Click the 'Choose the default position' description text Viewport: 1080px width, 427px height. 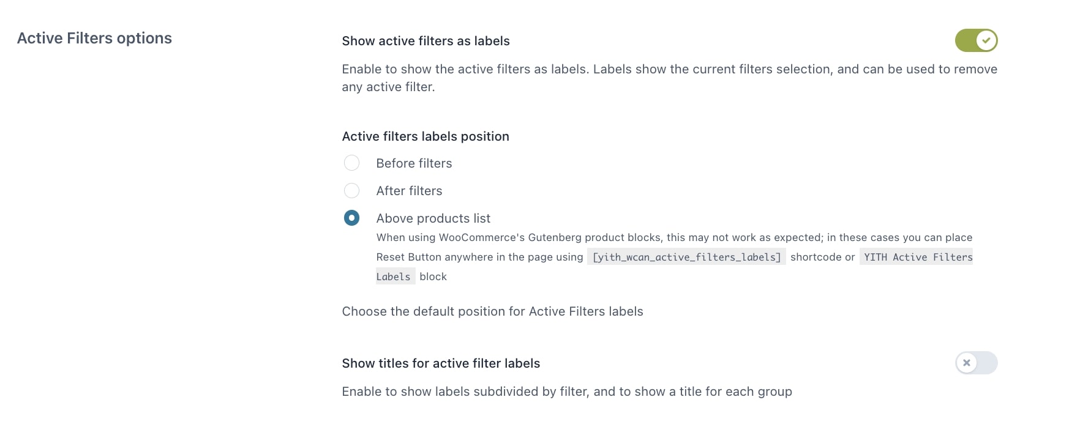(492, 311)
